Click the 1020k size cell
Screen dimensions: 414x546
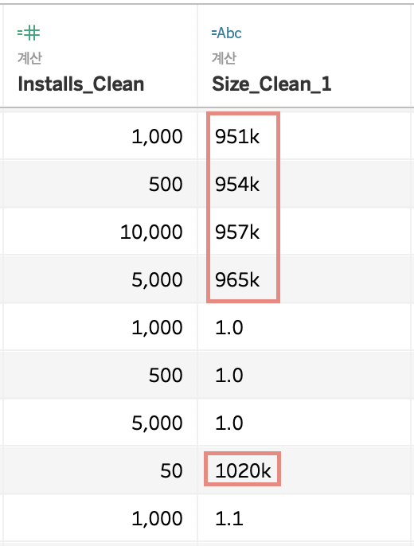[x=243, y=471]
